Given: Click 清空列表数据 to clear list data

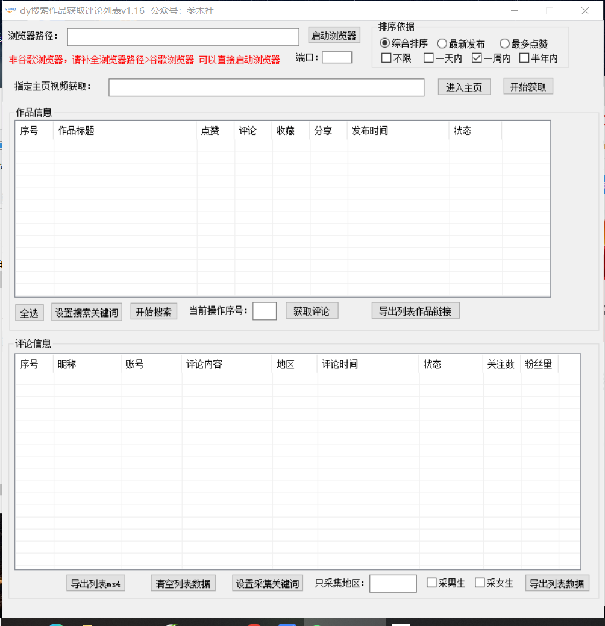Looking at the screenshot, I should [x=183, y=583].
